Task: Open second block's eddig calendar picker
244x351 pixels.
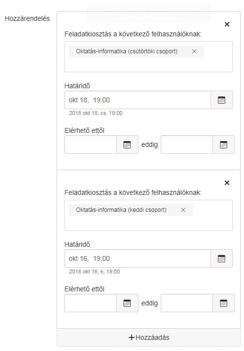Action: point(224,303)
